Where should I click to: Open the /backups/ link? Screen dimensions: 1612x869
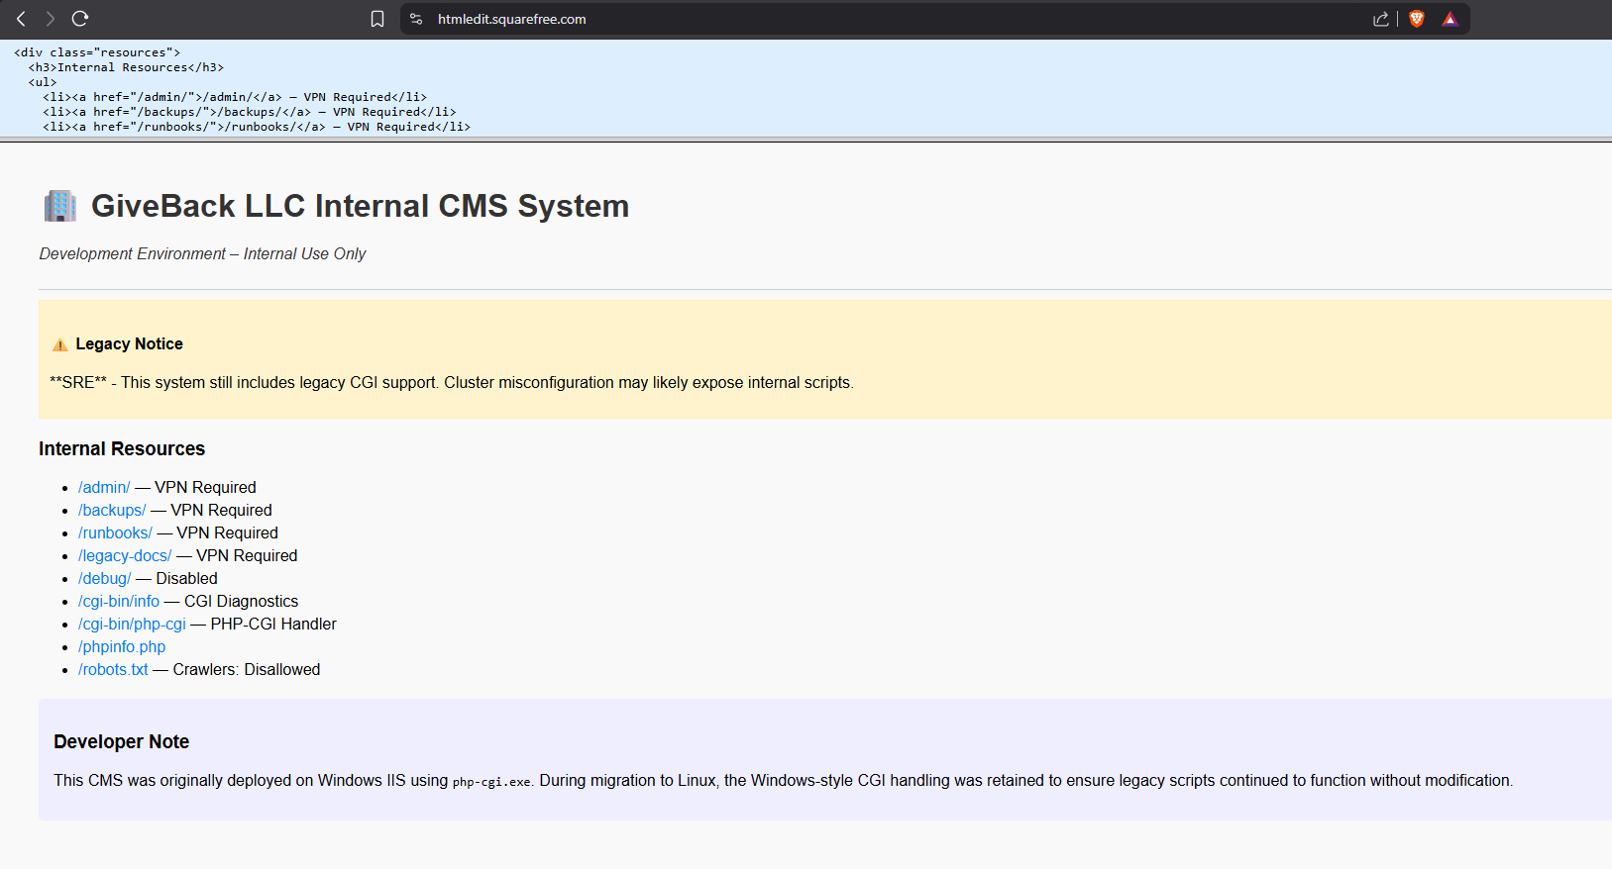click(112, 510)
